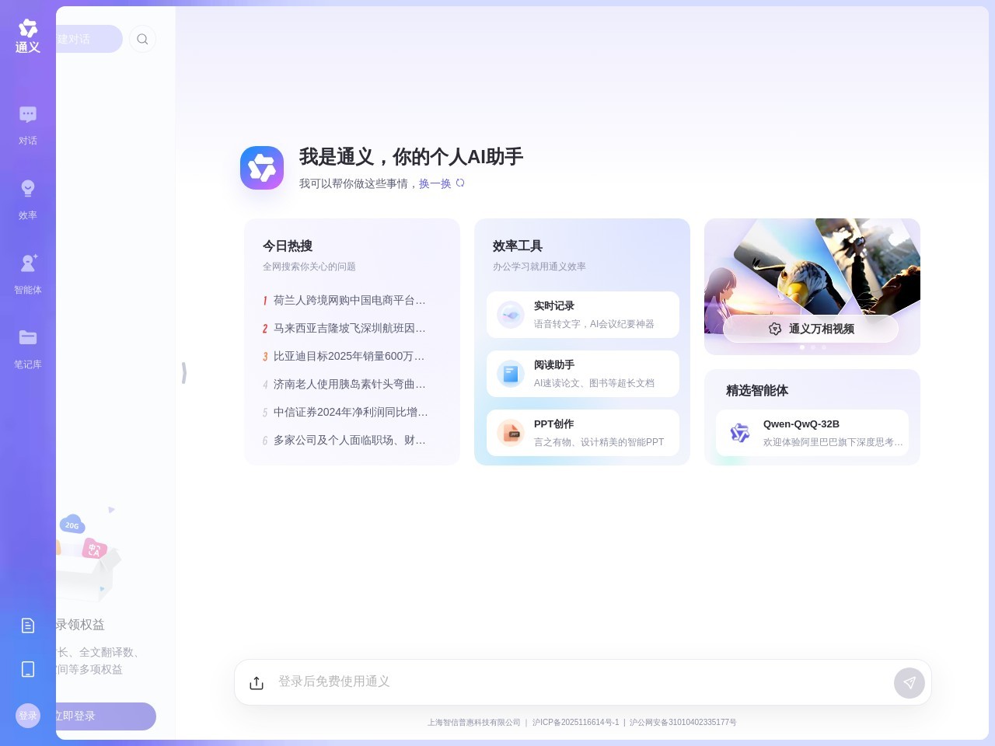Open the 阅读助手 reading assistant icon
Viewport: 995px width, 746px height.
click(511, 374)
